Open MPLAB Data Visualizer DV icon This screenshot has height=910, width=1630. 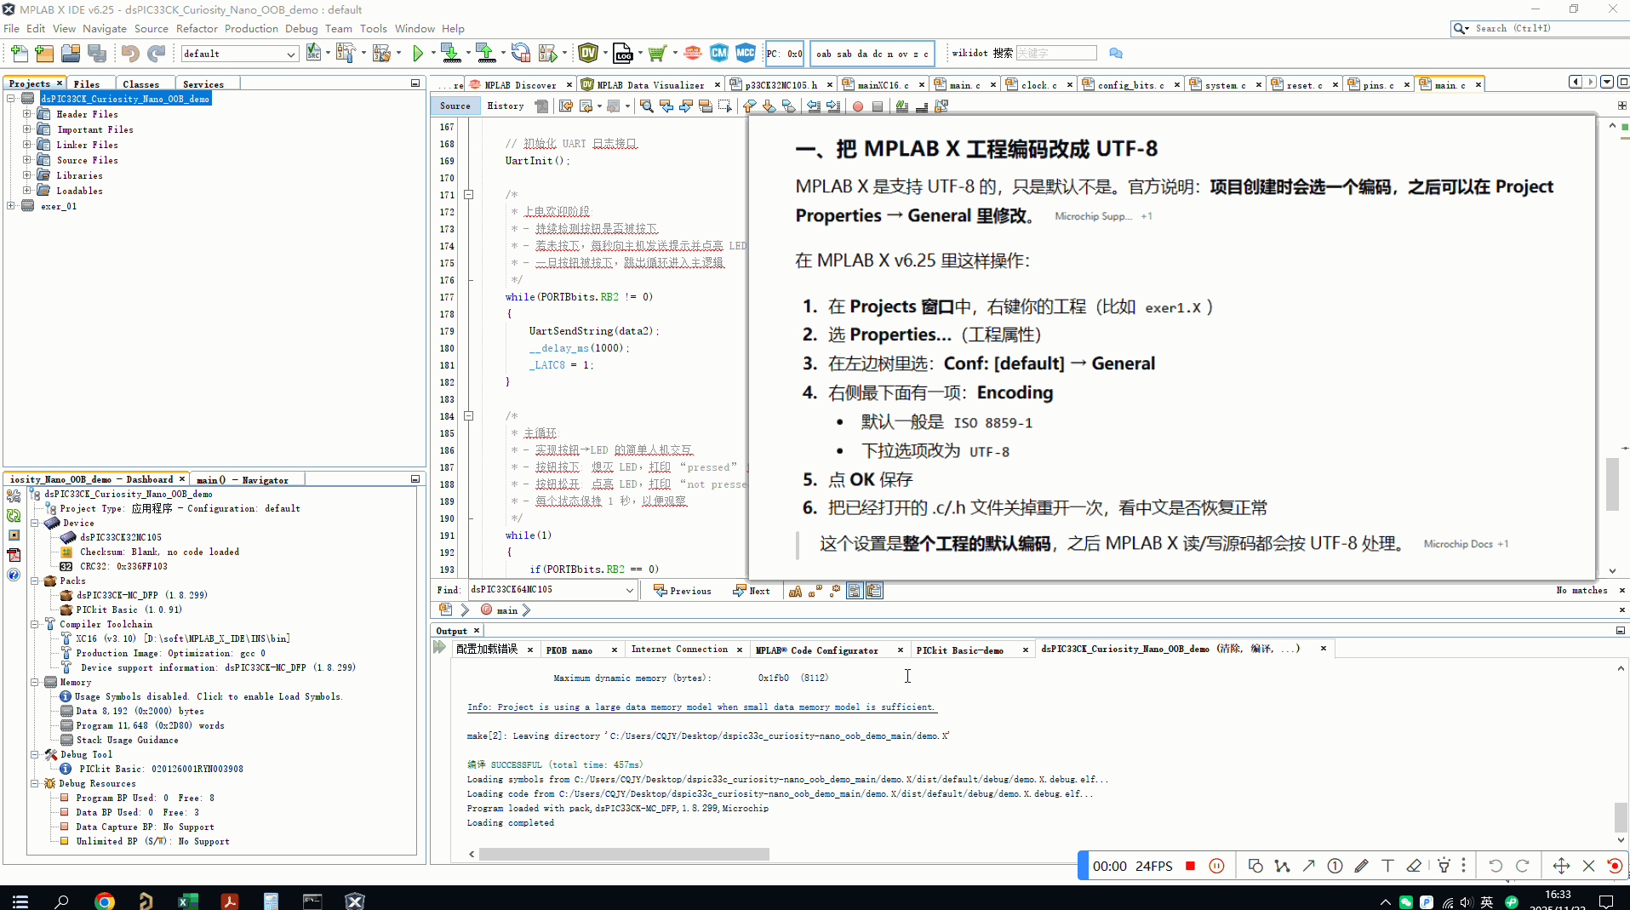588,54
